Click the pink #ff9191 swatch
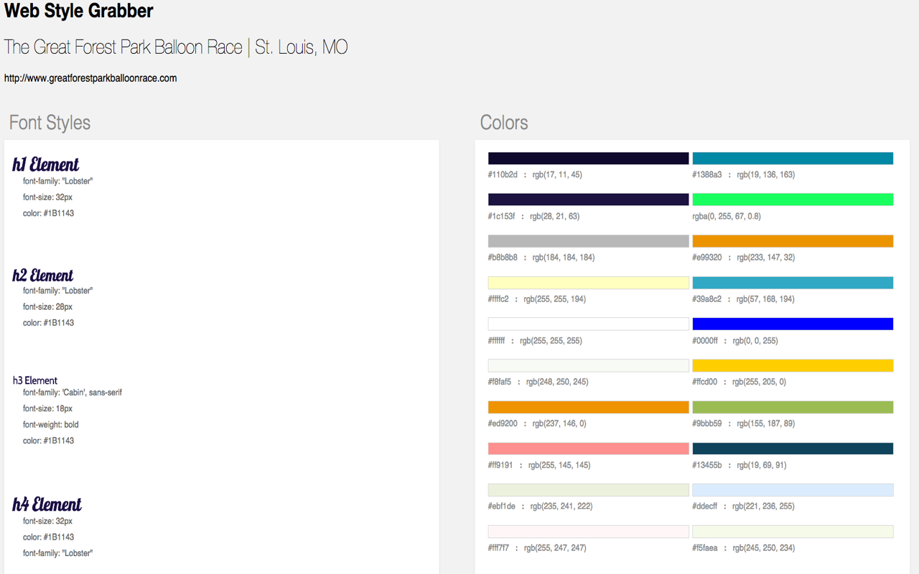The image size is (919, 574). [x=588, y=448]
